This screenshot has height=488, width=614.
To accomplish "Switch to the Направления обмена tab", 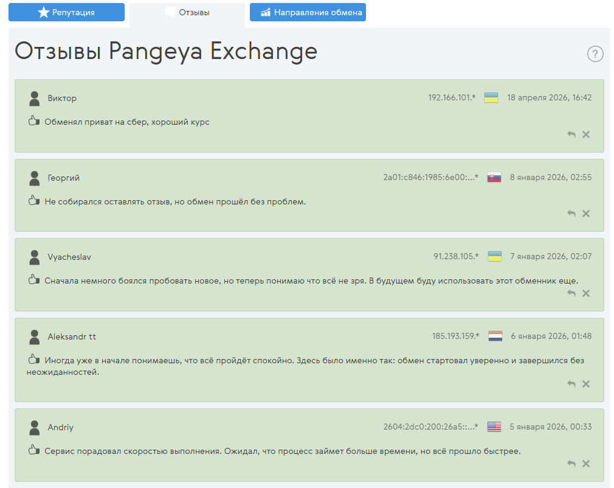I will click(308, 12).
